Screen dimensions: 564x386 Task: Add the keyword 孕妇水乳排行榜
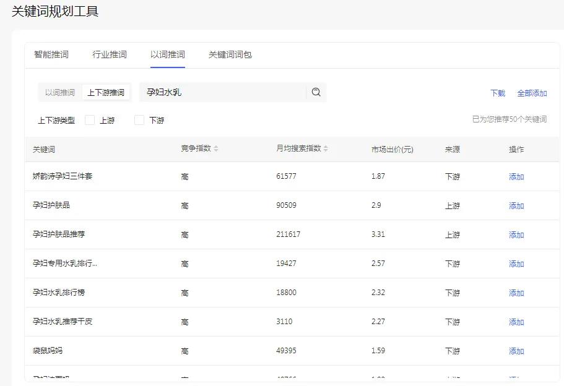tap(516, 293)
